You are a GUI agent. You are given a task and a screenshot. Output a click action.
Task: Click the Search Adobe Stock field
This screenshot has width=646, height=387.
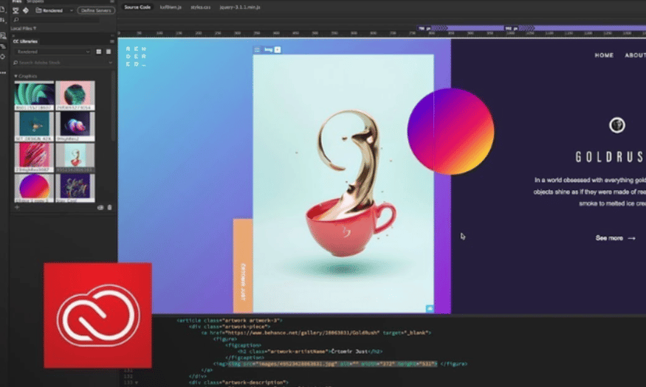[x=60, y=63]
